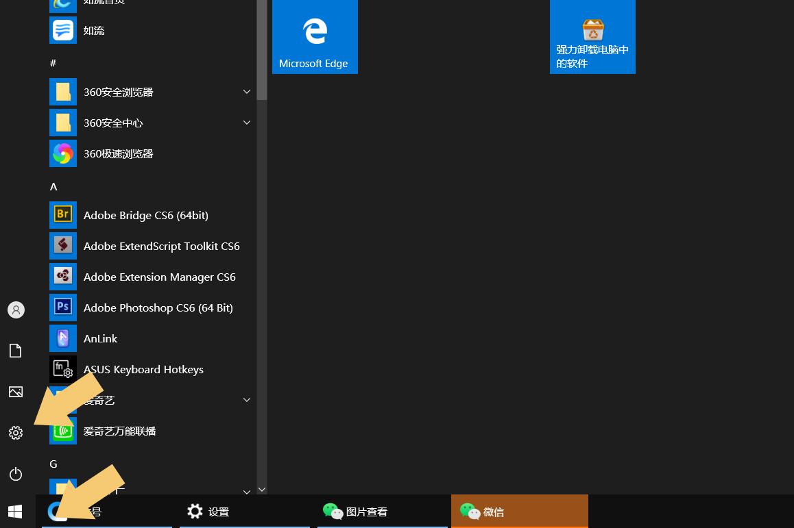The height and width of the screenshot is (528, 794).
Task: Open the AnLink app
Action: [x=100, y=338]
